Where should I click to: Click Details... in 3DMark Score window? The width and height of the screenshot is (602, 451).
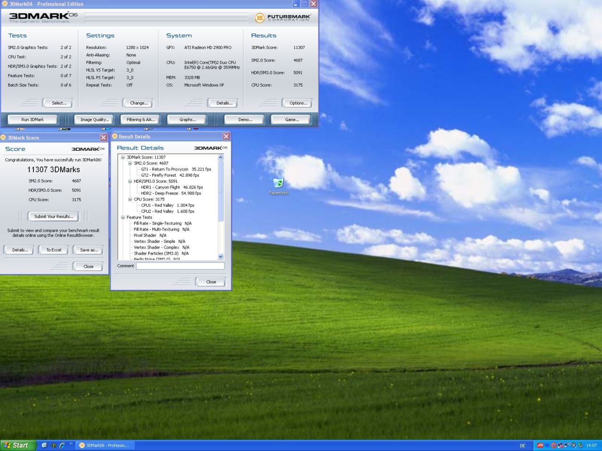click(20, 250)
